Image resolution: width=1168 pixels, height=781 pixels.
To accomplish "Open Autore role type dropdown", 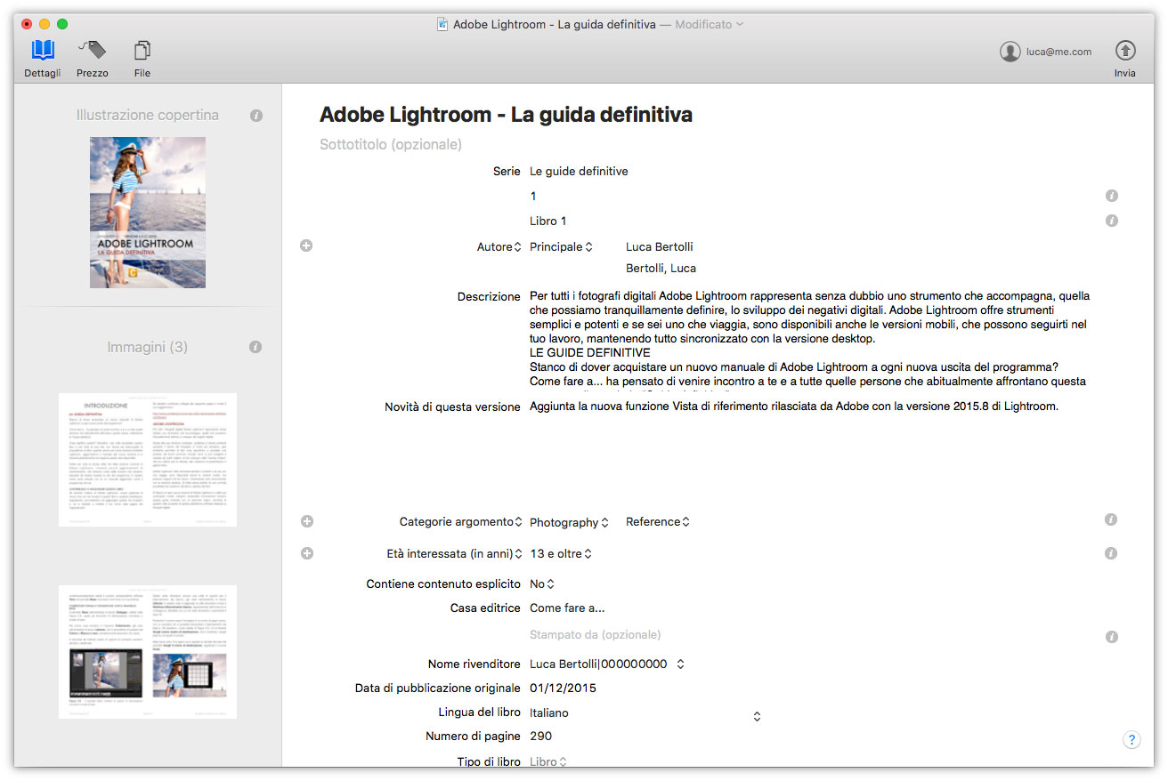I will (499, 247).
